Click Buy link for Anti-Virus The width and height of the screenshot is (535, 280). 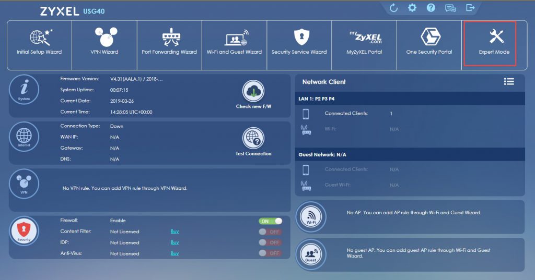(x=175, y=253)
